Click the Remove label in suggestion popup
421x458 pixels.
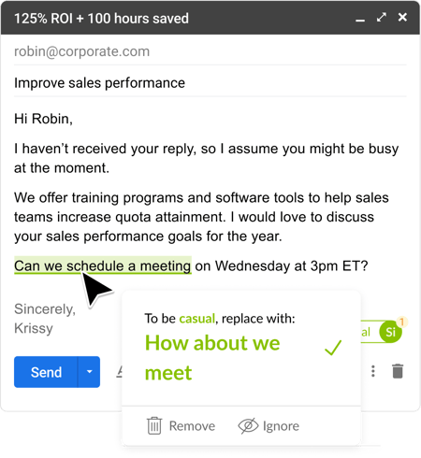coord(192,426)
